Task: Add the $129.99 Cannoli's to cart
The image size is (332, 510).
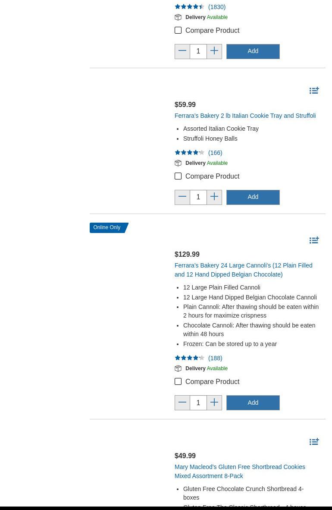Action: [x=253, y=403]
